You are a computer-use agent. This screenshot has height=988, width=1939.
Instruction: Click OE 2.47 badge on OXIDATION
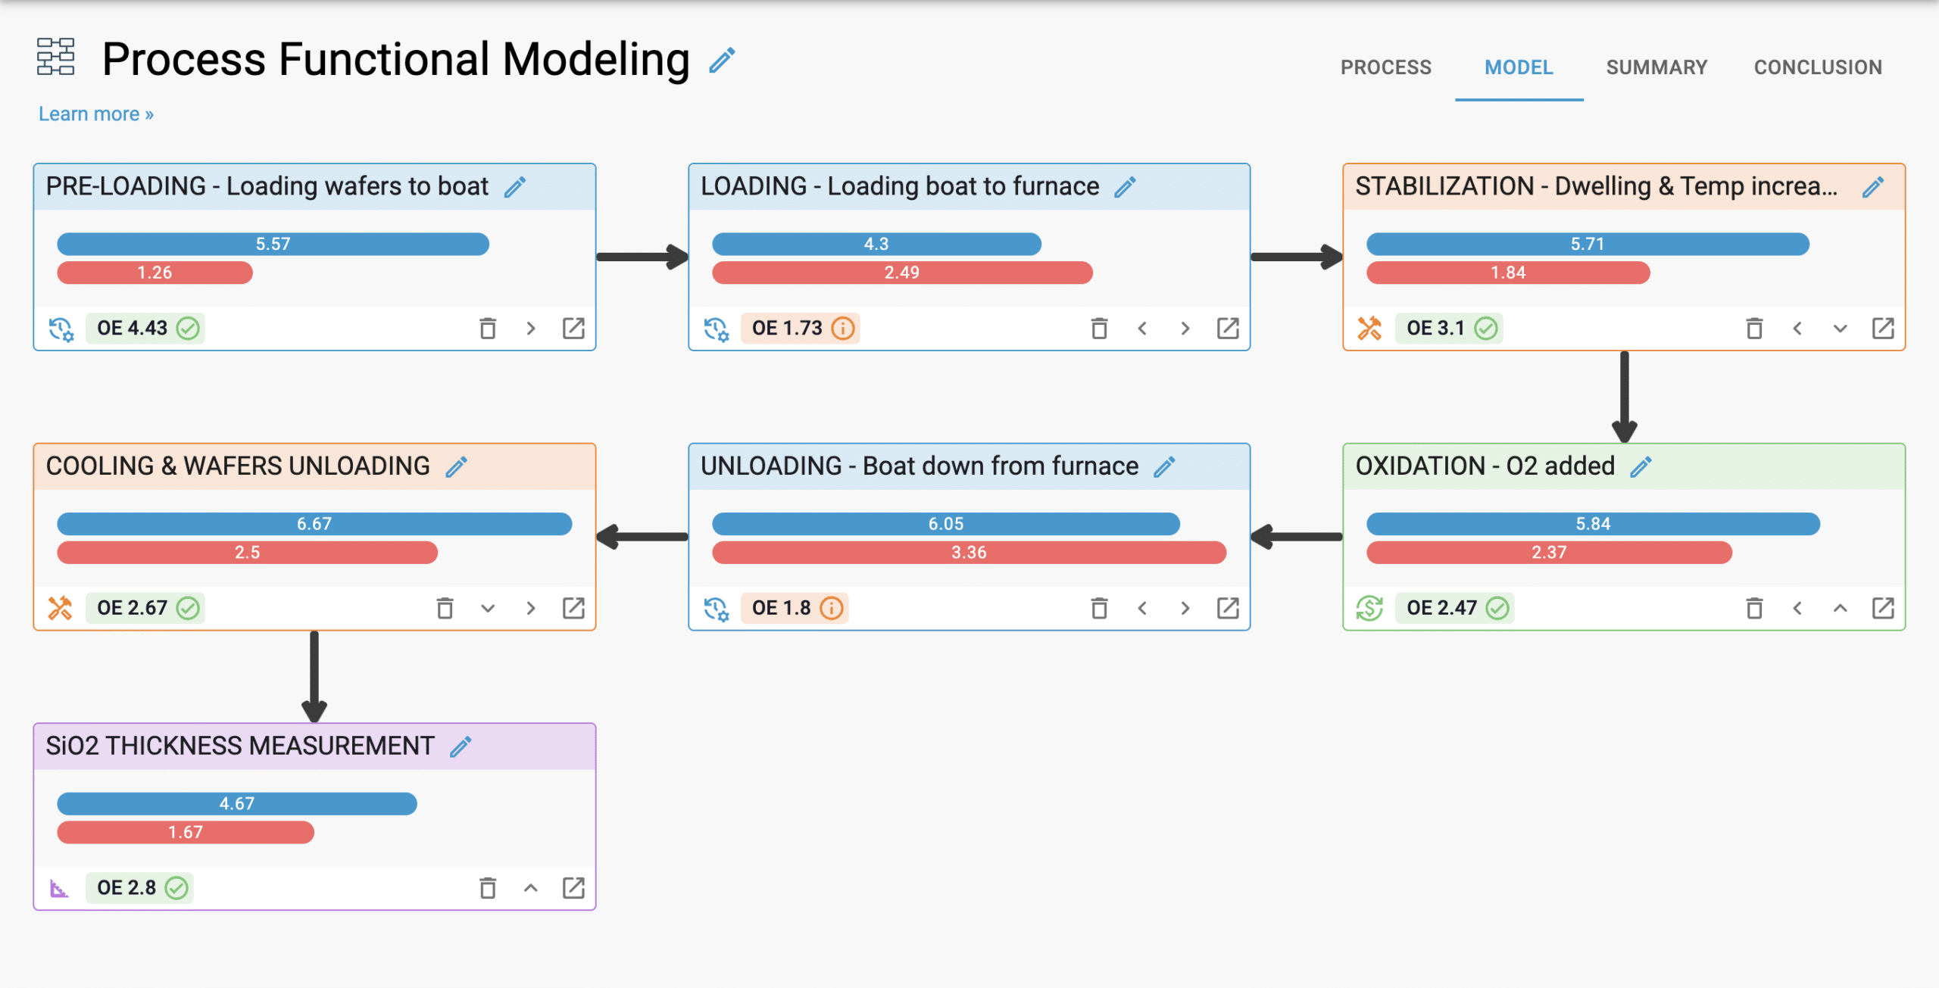[x=1455, y=608]
